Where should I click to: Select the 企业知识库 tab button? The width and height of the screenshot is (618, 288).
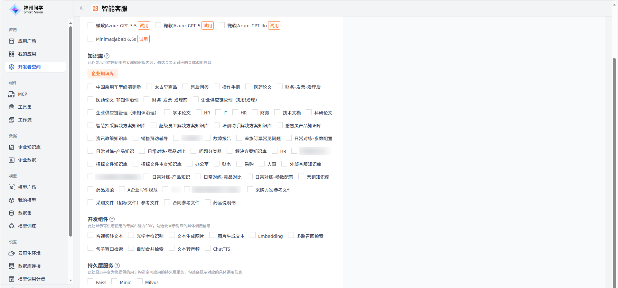(x=103, y=74)
